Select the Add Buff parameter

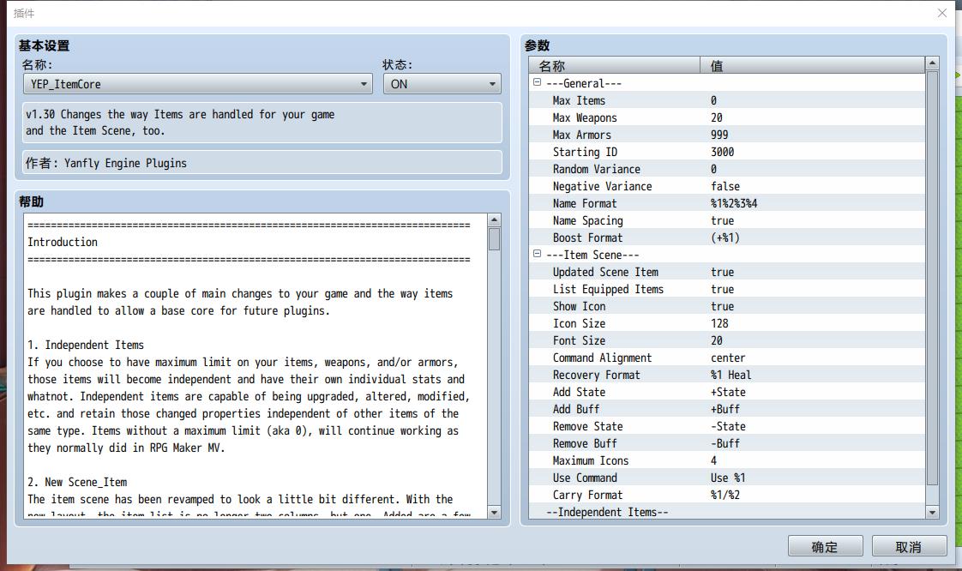pos(727,410)
